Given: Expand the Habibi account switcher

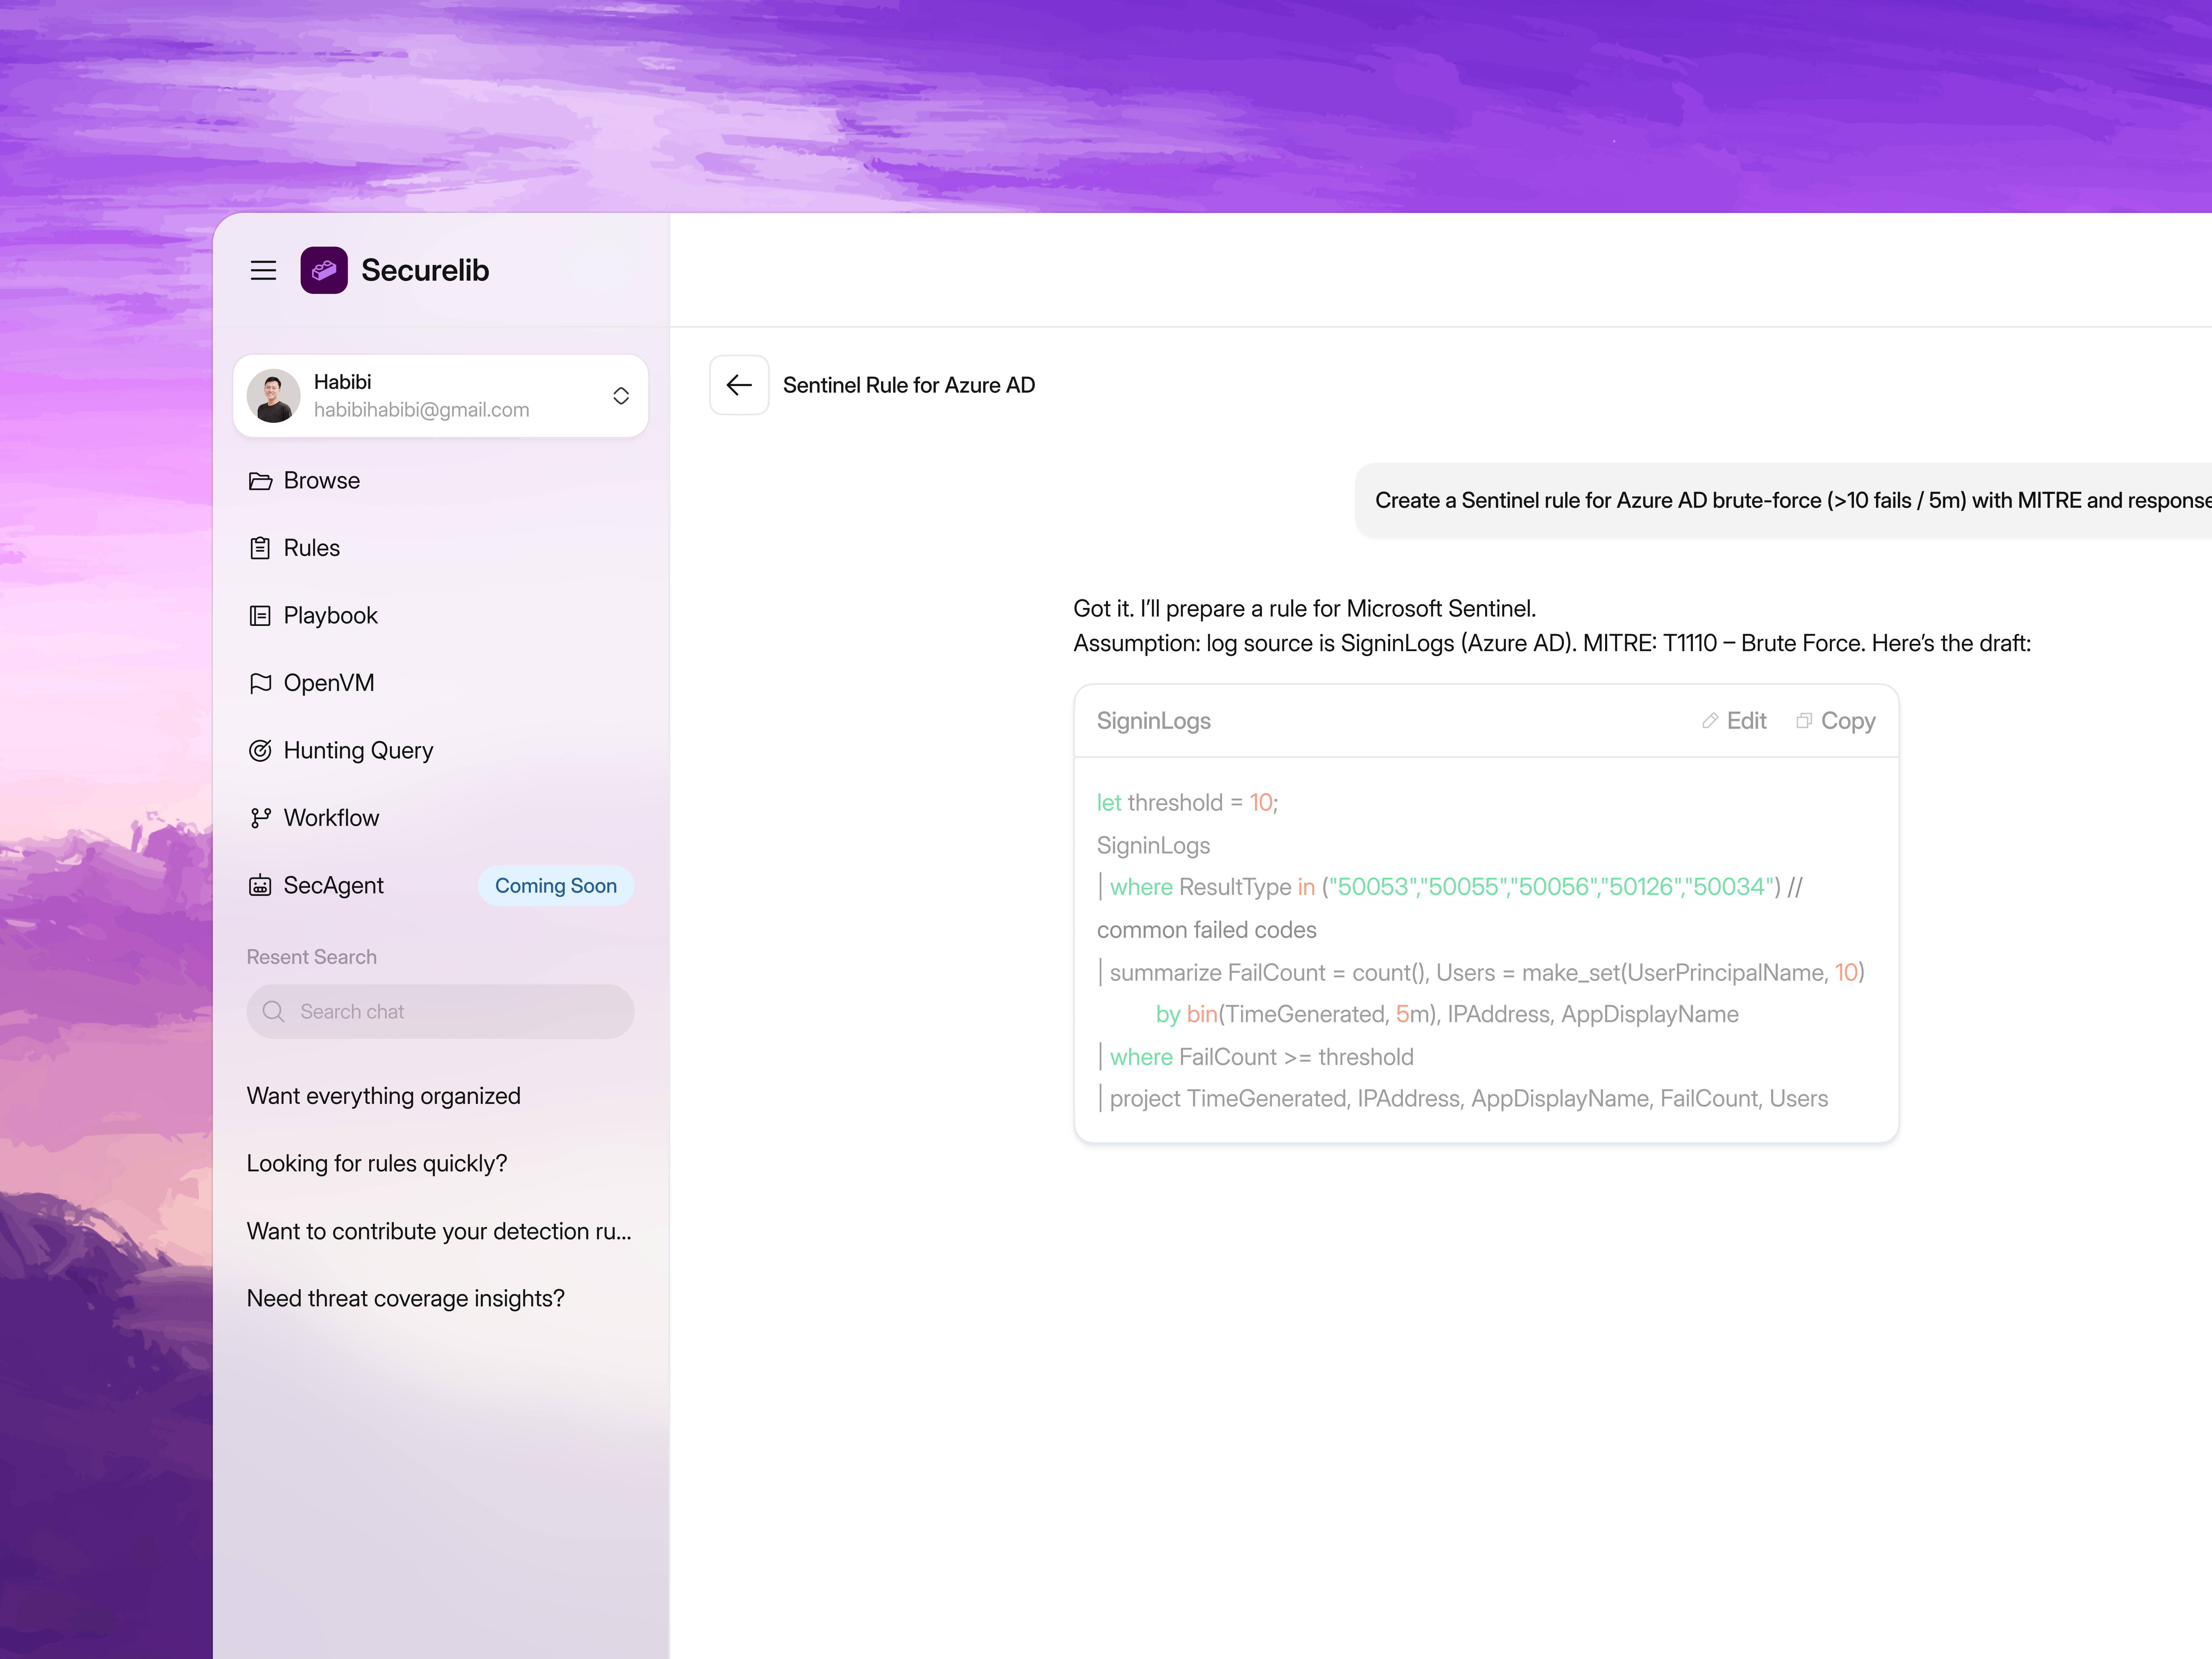Looking at the screenshot, I should pos(621,396).
